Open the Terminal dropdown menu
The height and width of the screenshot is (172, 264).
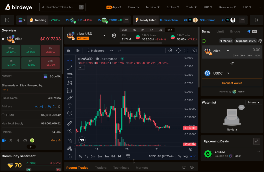153,7
